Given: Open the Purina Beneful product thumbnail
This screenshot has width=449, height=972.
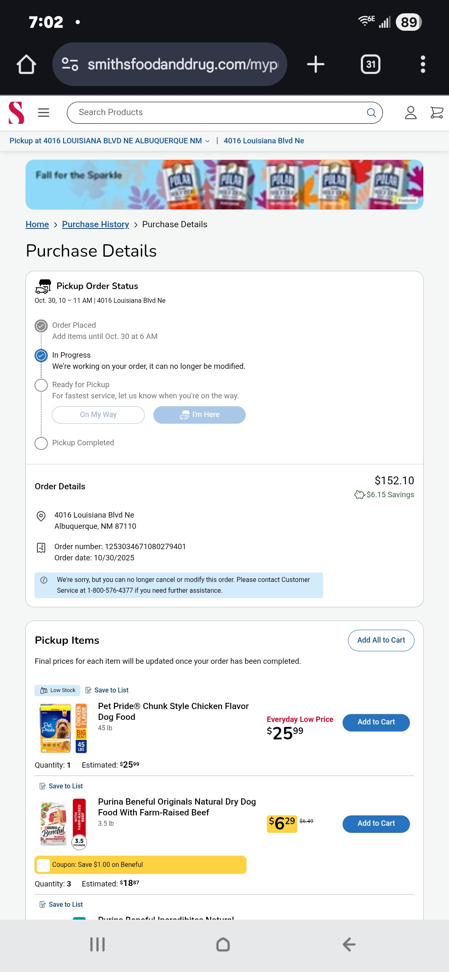Looking at the screenshot, I should (63, 823).
